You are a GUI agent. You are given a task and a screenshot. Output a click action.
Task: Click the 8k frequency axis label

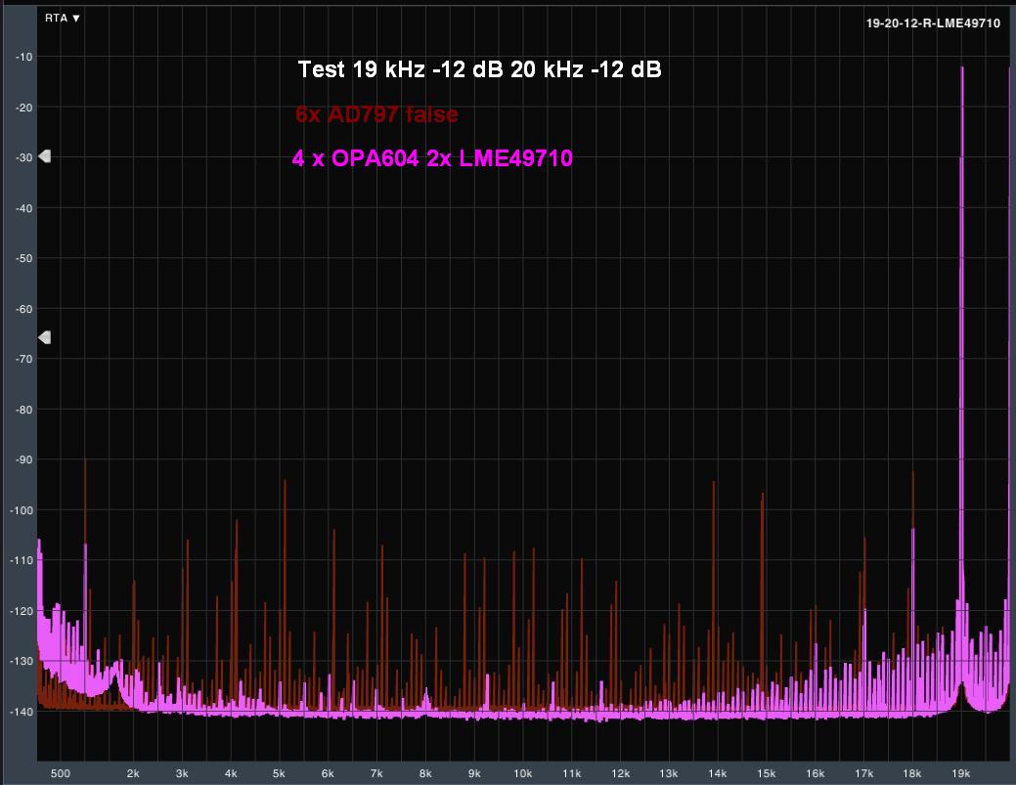425,773
